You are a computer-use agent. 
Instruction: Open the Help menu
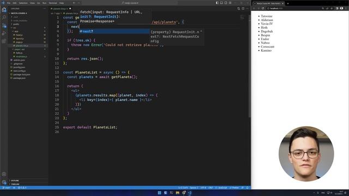[62, 3]
